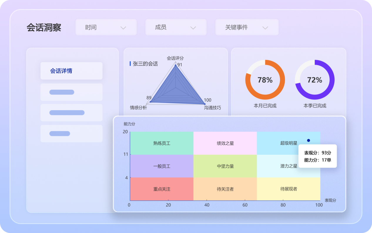Open the 关键事件 dropdown filter

coord(247,27)
